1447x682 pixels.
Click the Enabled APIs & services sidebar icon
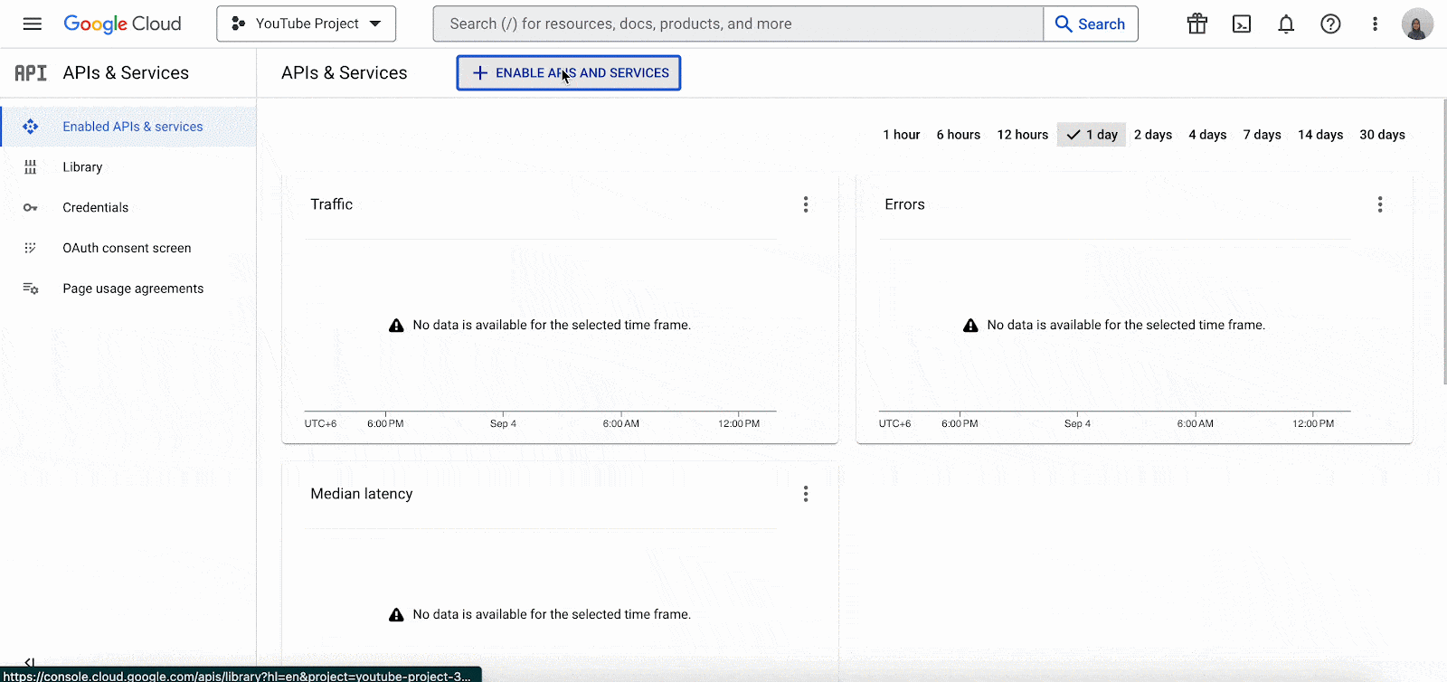31,127
